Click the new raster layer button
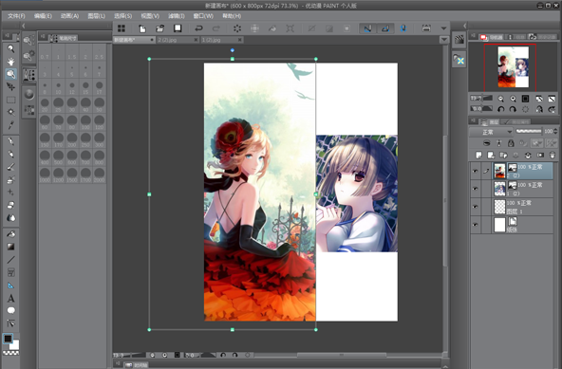The height and width of the screenshot is (369, 562). [478, 155]
